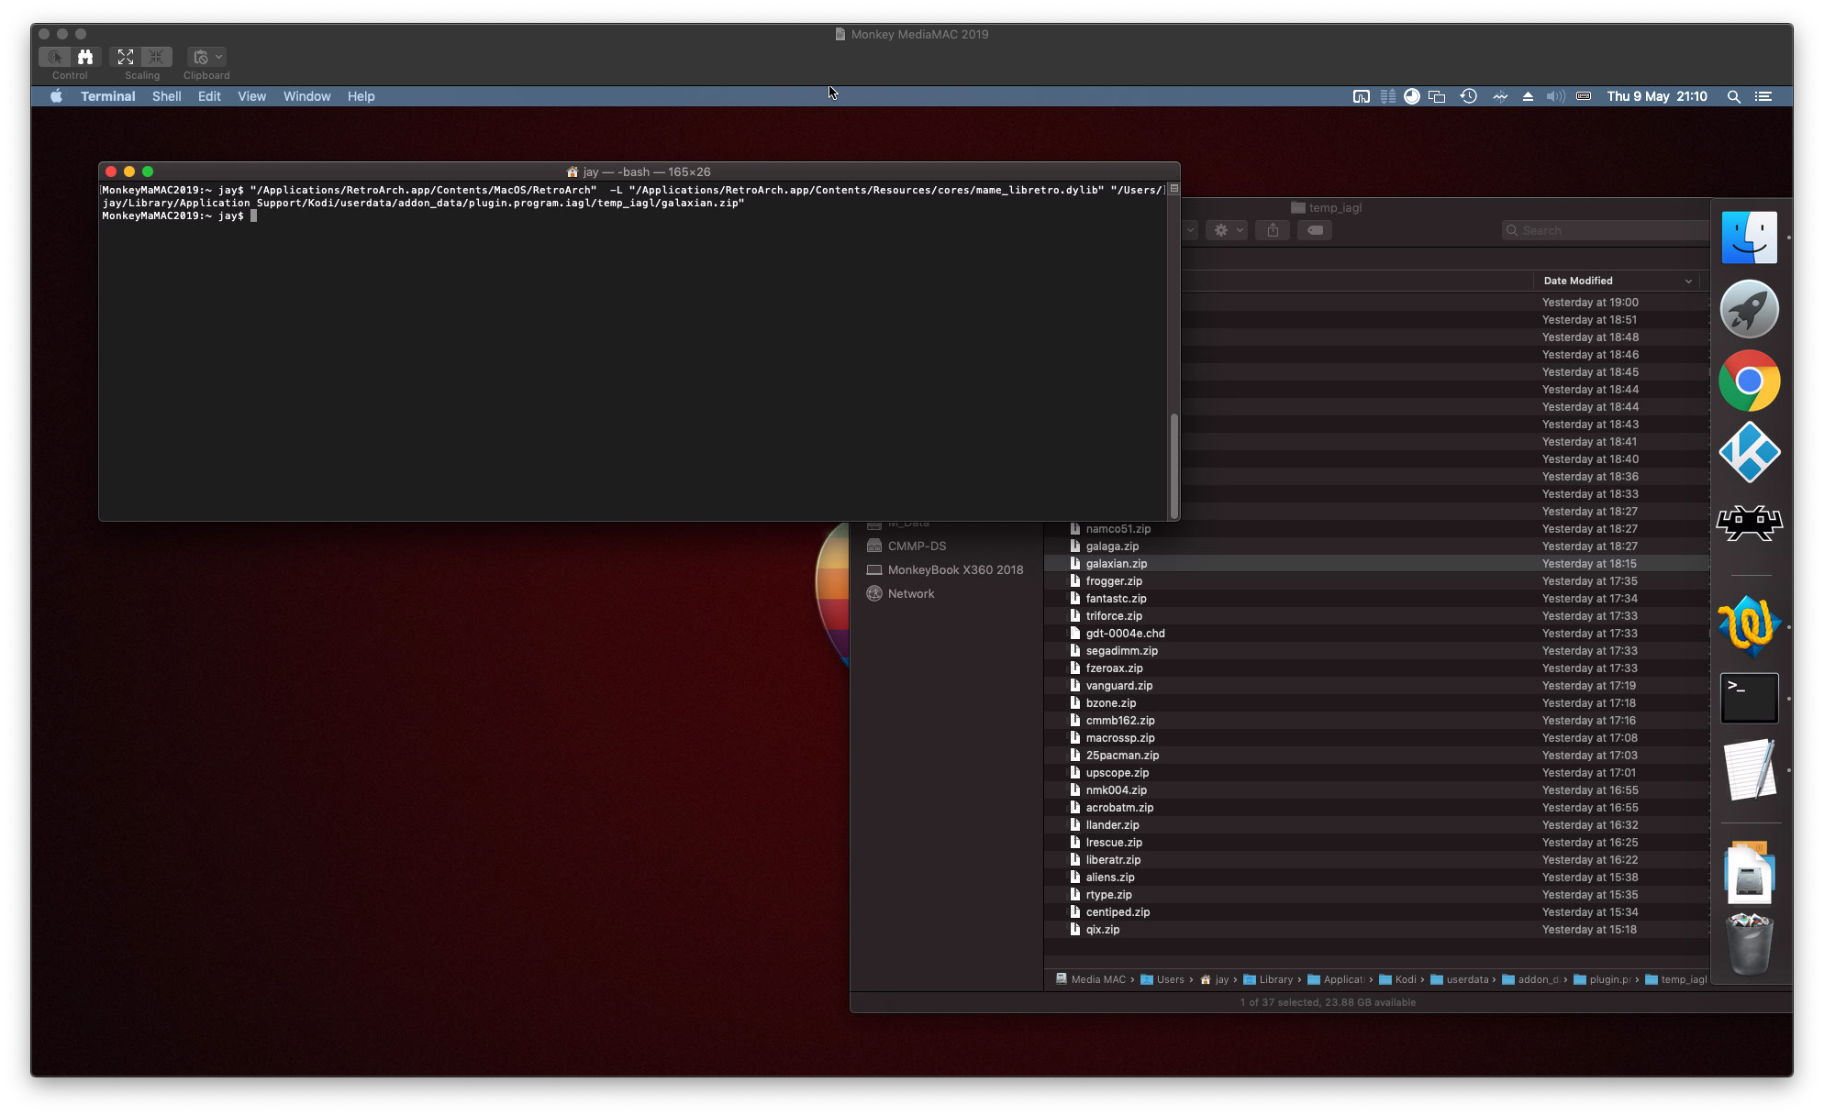
Task: Click temp_iagl in the Finder path bar
Action: coord(1676,979)
